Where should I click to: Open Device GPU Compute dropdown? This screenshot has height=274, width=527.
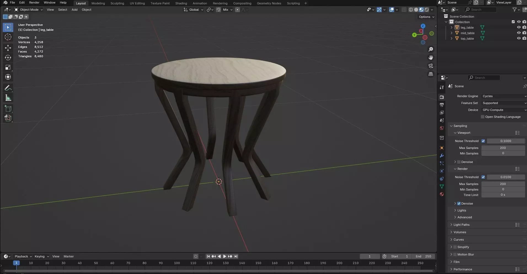tap(504, 110)
